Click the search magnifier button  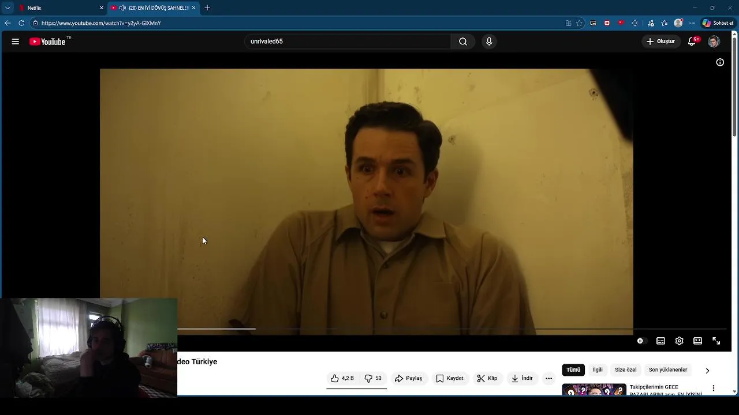pos(463,41)
